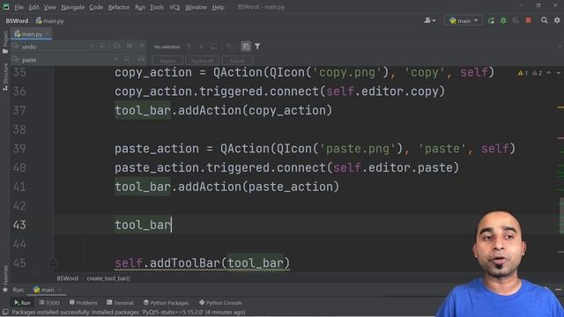
Task: Open the Run menu
Action: click(x=140, y=7)
